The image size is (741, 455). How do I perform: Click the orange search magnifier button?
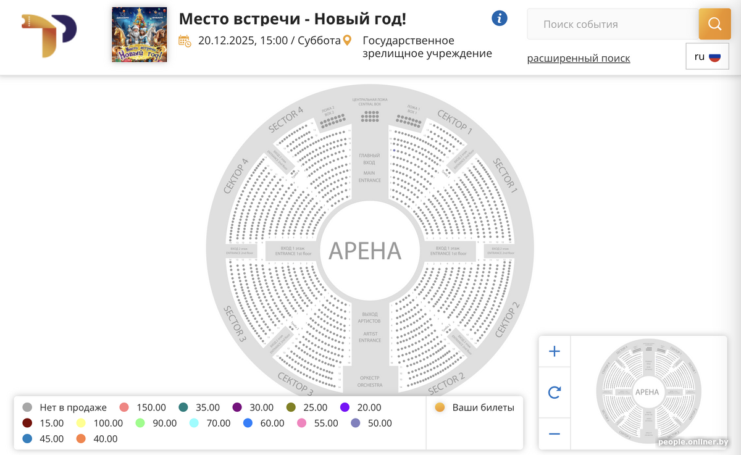pyautogui.click(x=714, y=24)
